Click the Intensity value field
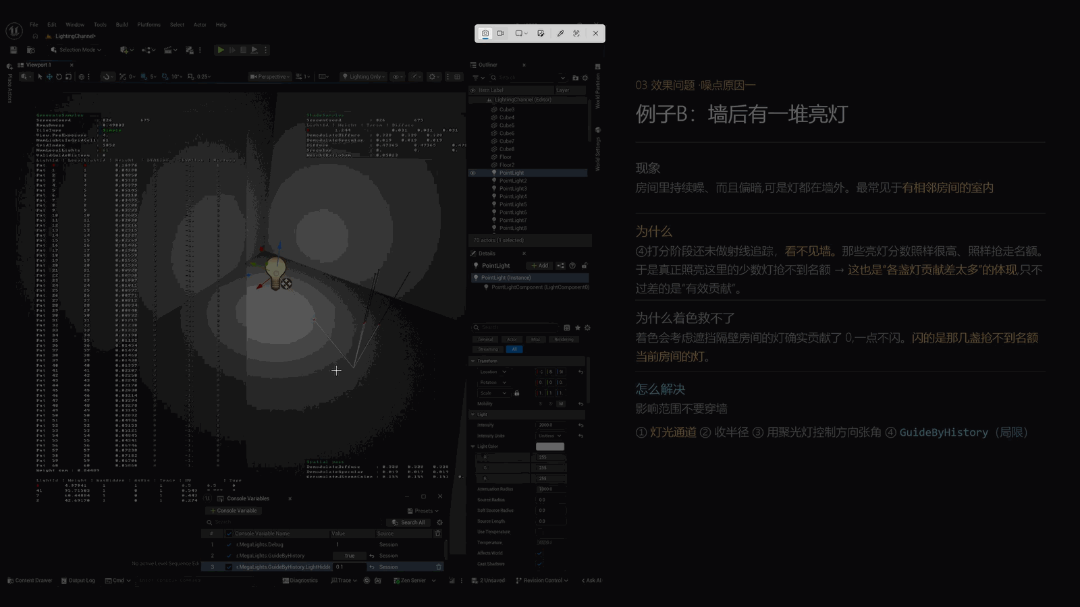The height and width of the screenshot is (607, 1080). click(x=551, y=425)
